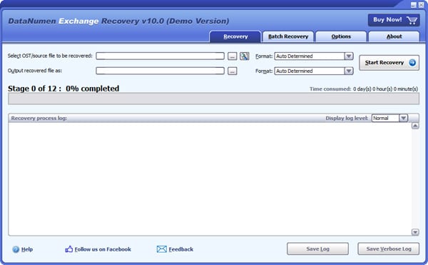428x265 pixels.
Task: Click the stage progress bar
Action: coord(213,99)
